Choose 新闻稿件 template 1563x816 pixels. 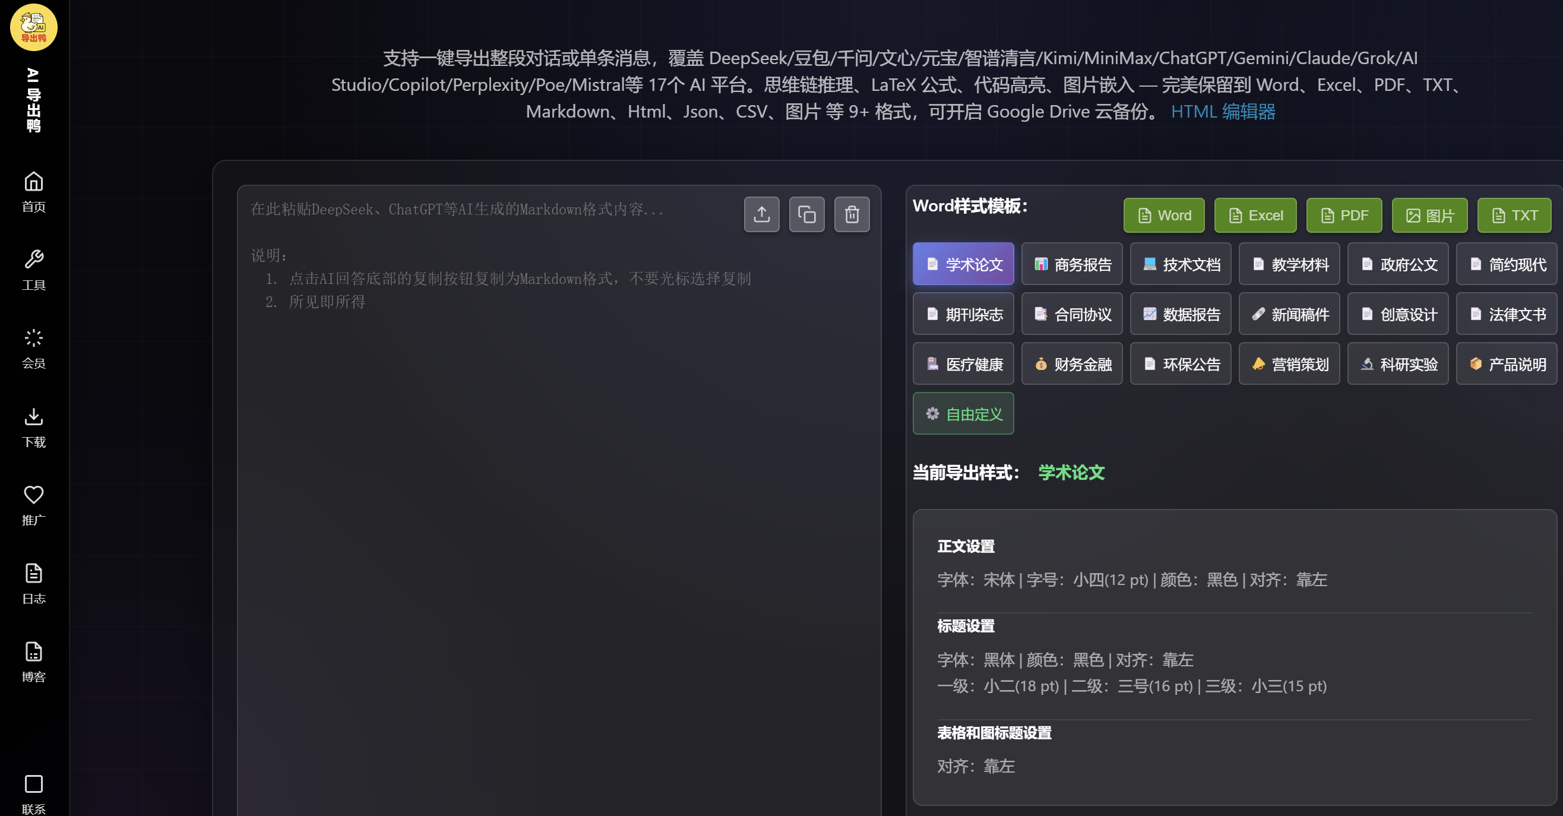1289,314
